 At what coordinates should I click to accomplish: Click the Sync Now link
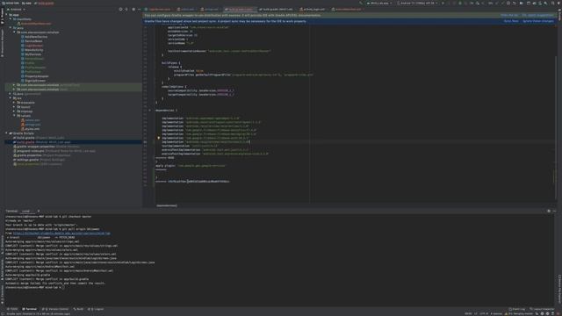(511, 21)
